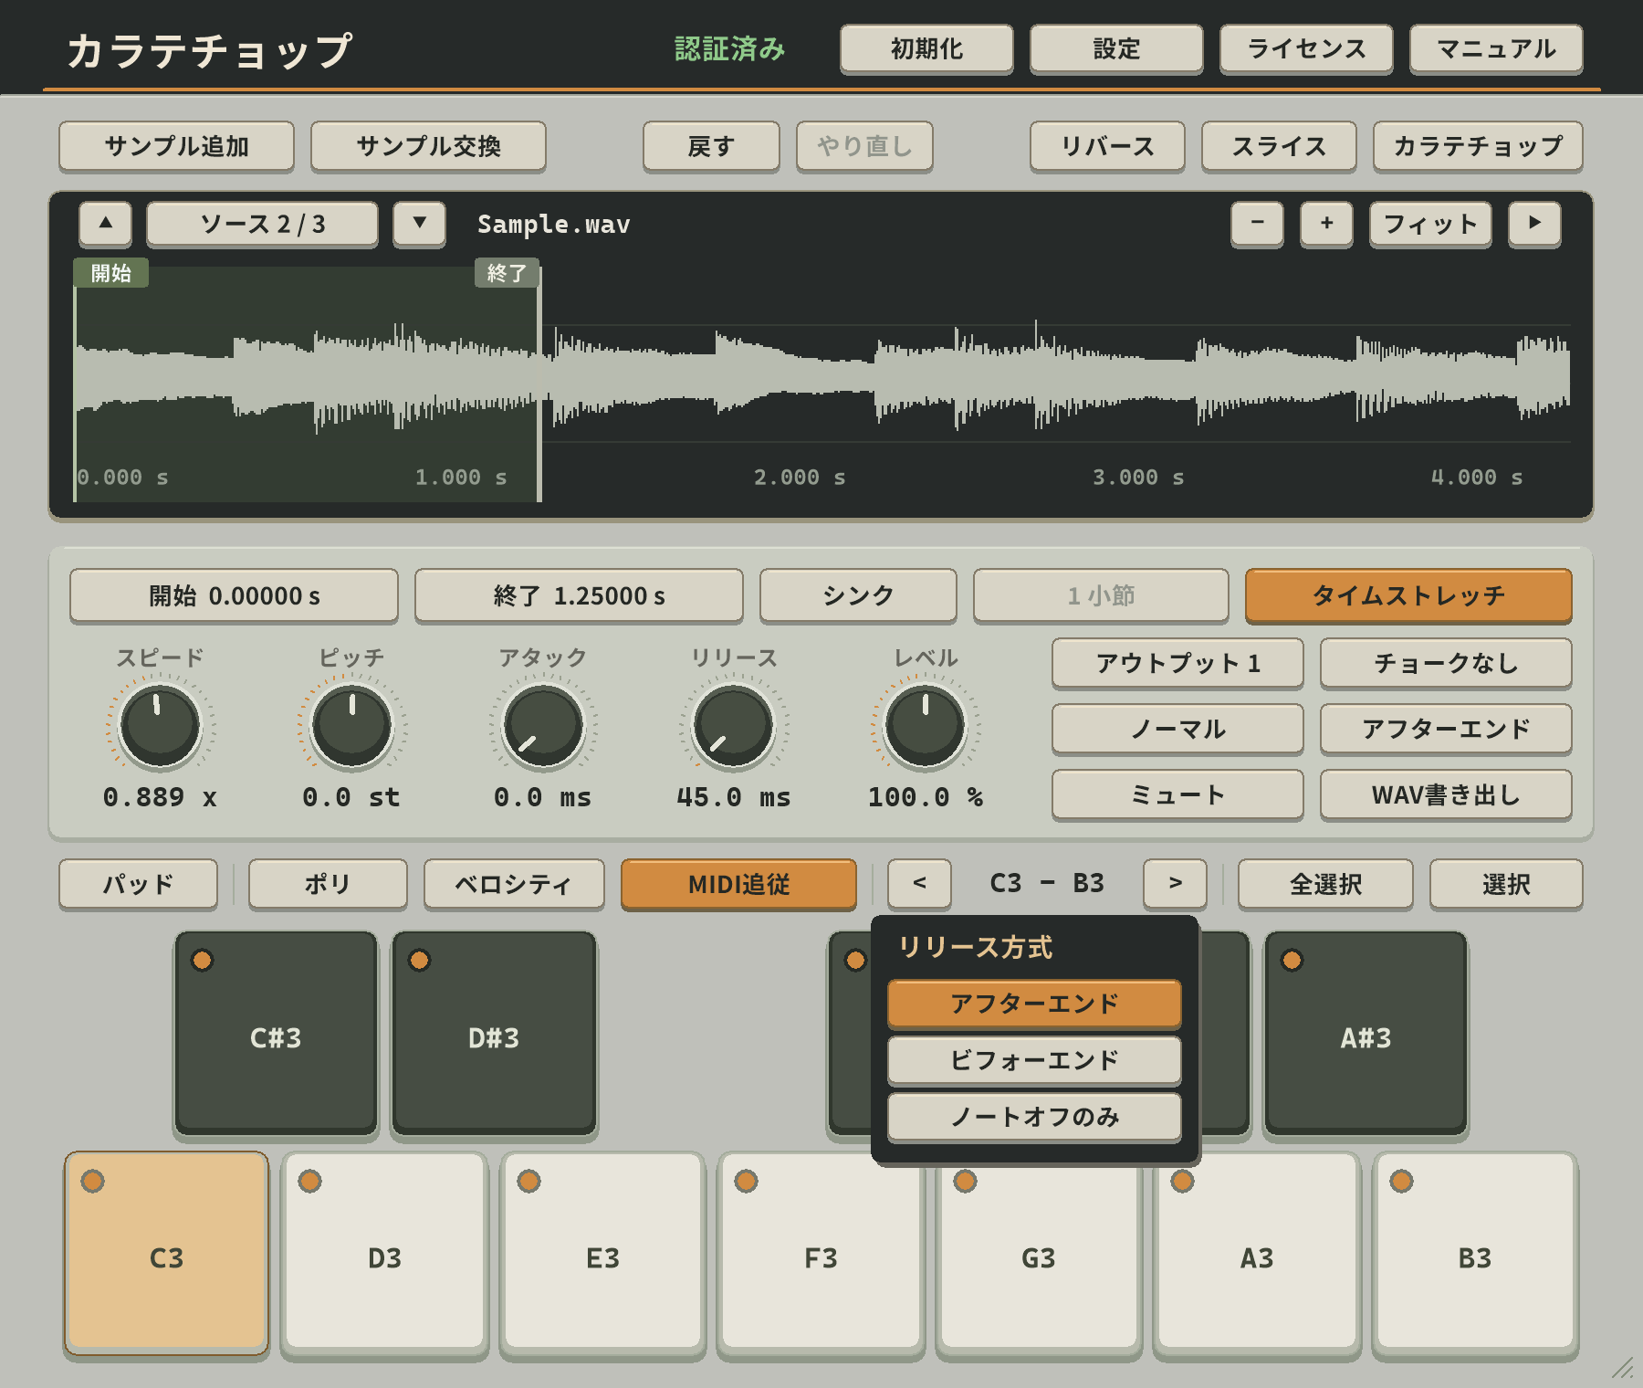Click the 終了 1.25000 s field
1643x1388 pixels.
(x=579, y=595)
